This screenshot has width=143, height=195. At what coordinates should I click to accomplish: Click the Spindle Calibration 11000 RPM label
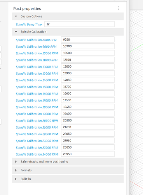[37, 60]
